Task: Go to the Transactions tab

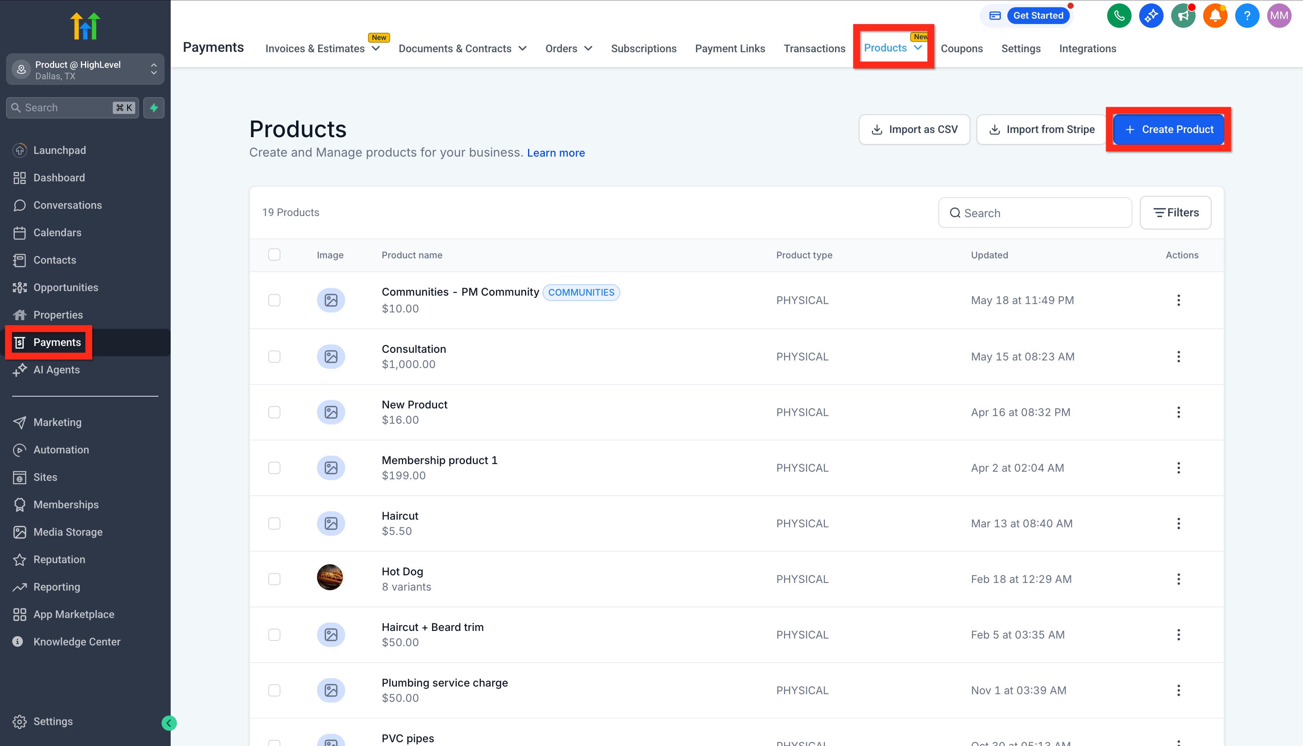Action: pos(814,49)
